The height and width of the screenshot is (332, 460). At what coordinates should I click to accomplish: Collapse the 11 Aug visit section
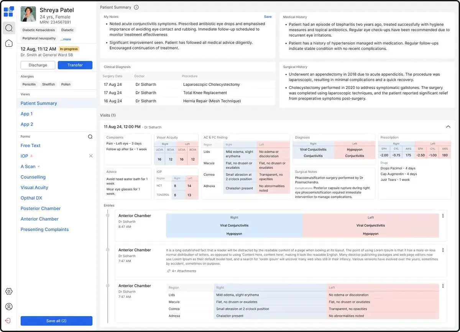[448, 127]
